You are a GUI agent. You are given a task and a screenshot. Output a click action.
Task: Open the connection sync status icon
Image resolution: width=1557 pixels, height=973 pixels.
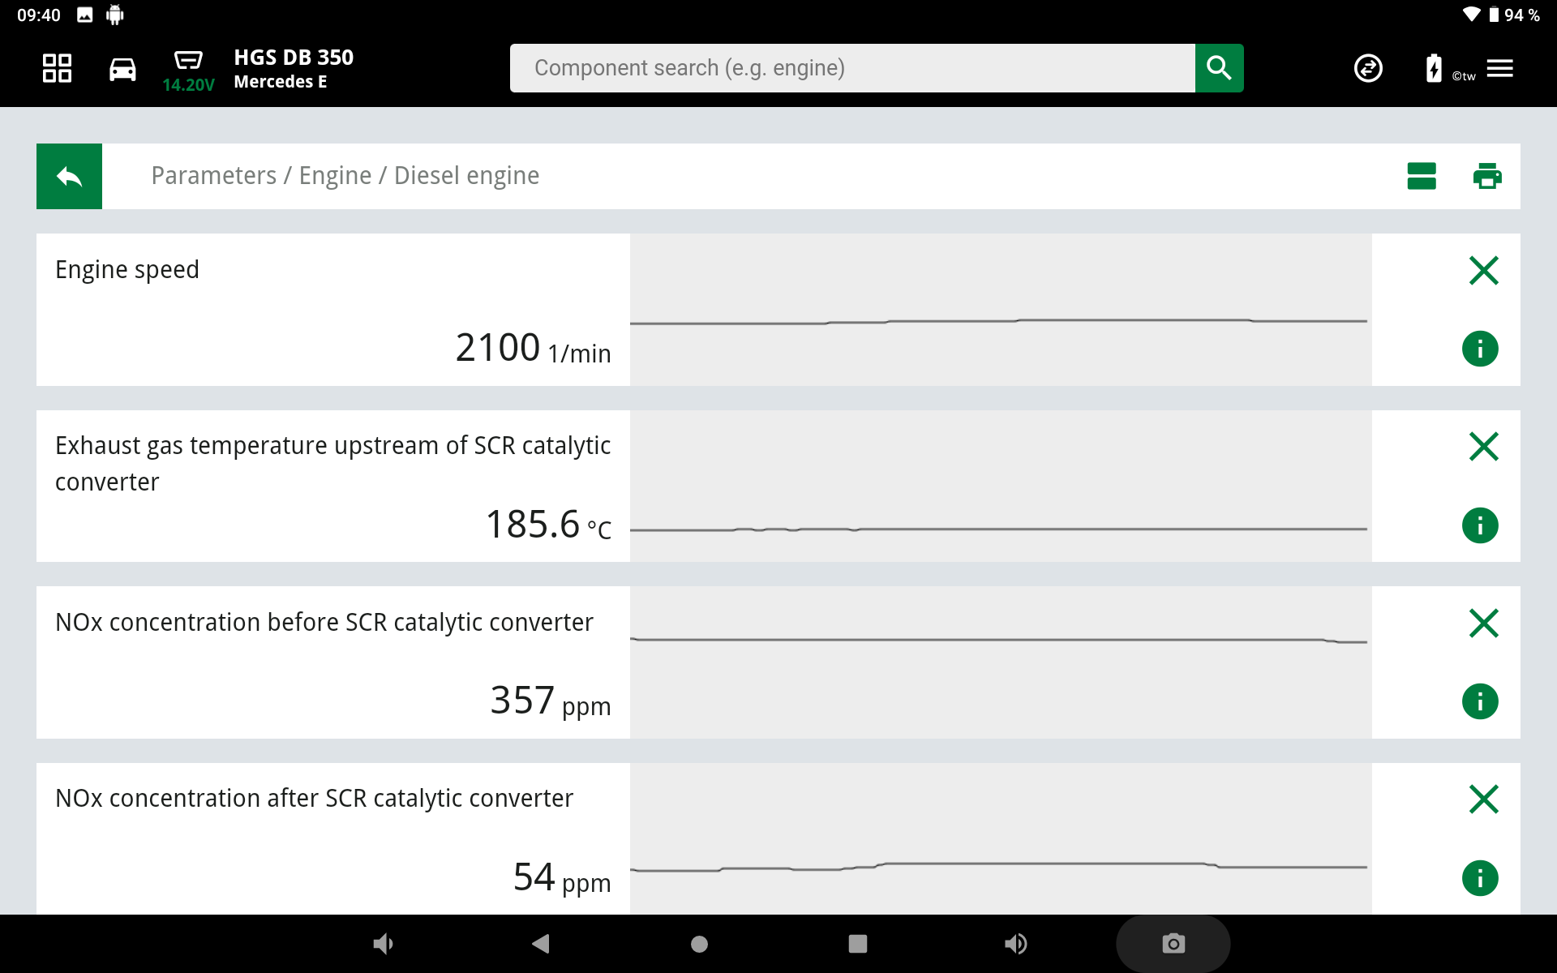click(x=1368, y=68)
